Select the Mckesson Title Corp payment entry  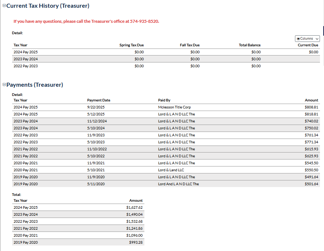174,107
